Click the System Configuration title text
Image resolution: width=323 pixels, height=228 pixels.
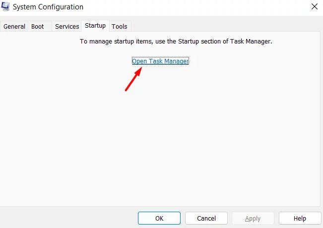pos(48,7)
